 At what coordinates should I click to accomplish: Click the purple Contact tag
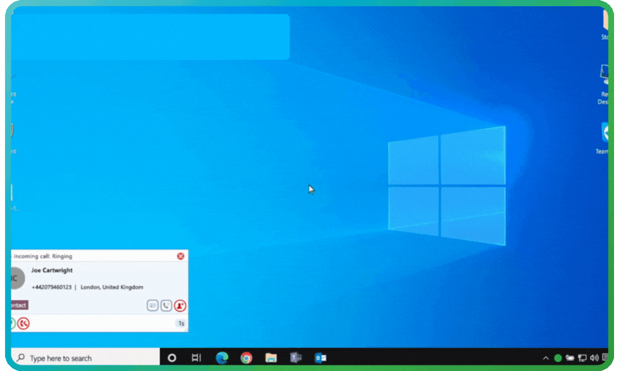tap(19, 305)
